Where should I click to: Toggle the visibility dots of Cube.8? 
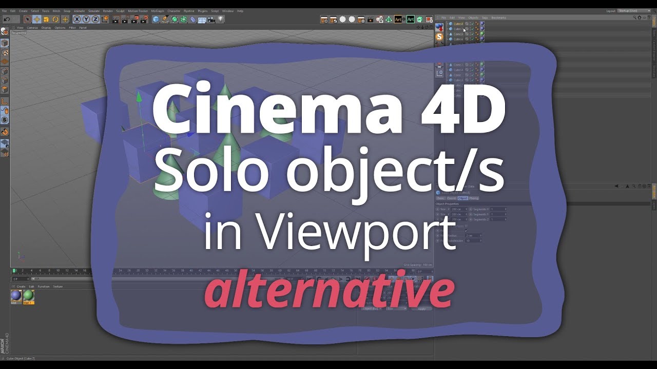click(x=470, y=24)
